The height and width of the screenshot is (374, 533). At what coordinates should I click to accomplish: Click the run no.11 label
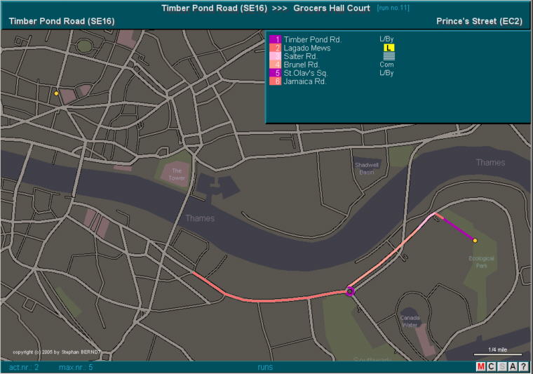pyautogui.click(x=393, y=8)
